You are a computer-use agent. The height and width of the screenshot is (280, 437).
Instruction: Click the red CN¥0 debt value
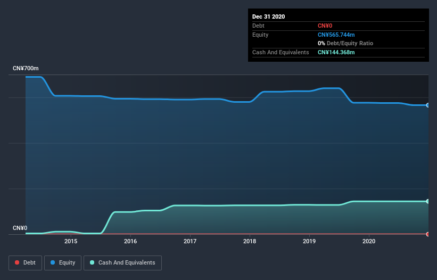(x=325, y=26)
